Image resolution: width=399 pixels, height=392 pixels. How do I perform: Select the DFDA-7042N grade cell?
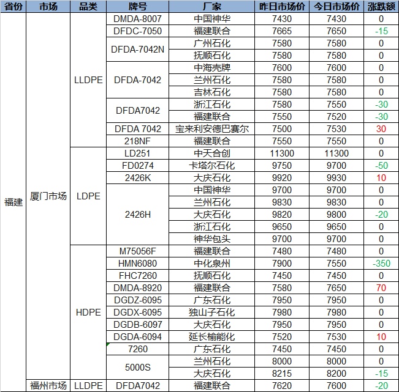[x=138, y=50]
